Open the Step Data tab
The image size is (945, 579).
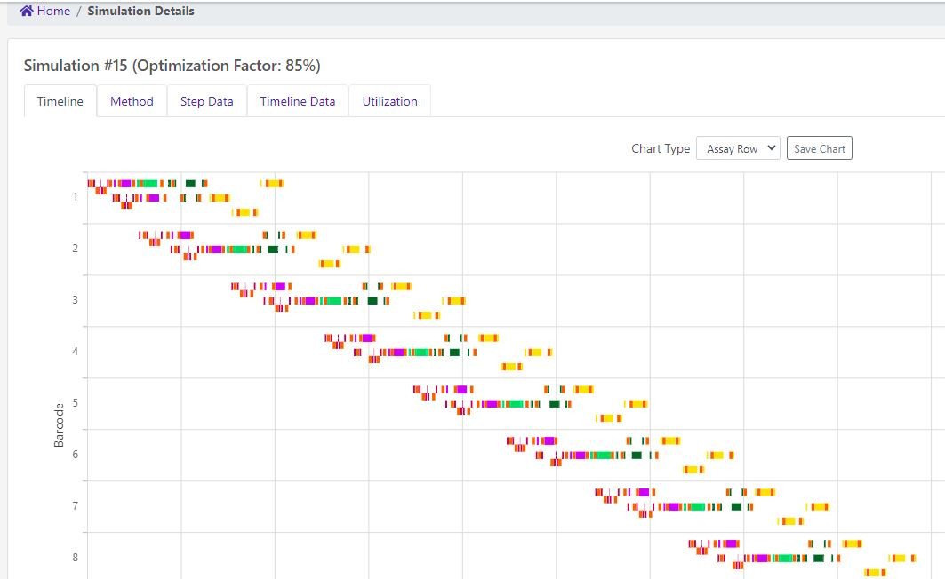point(206,101)
